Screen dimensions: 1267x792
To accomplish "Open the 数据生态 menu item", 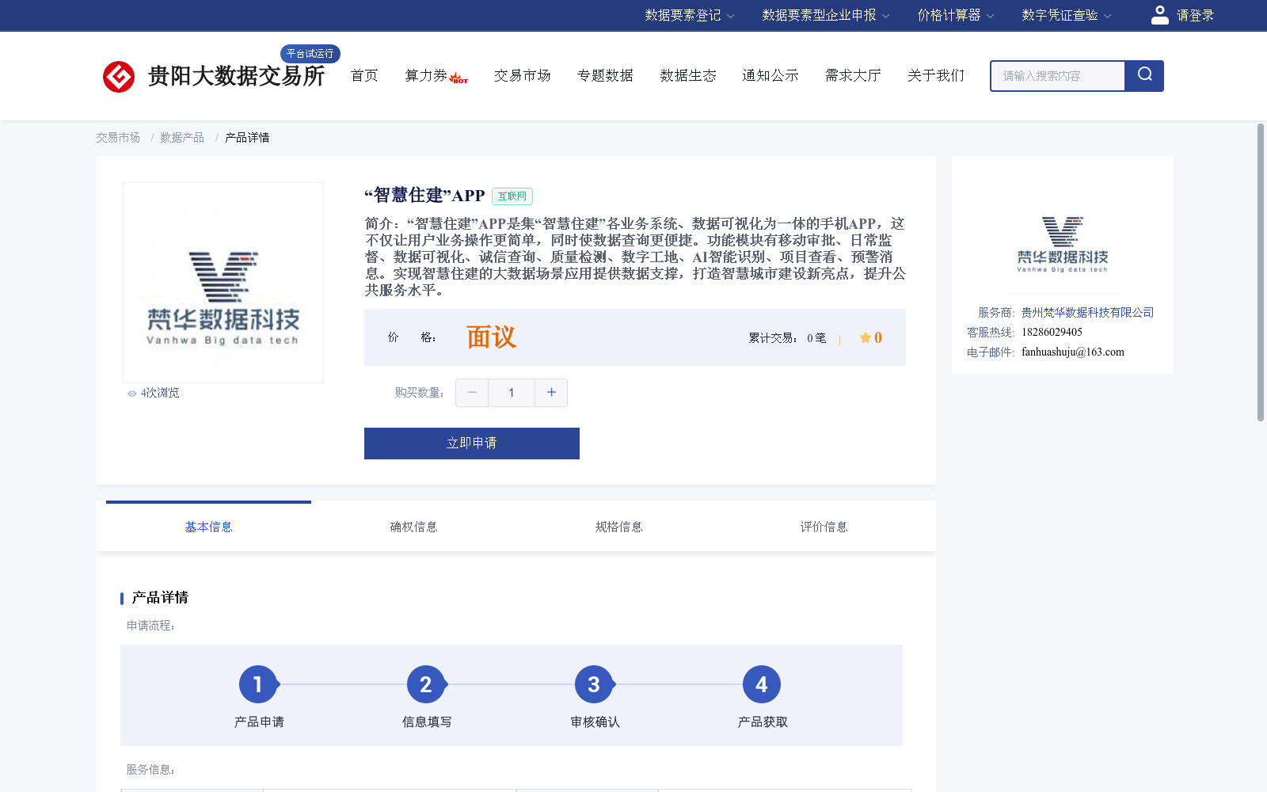I will pos(688,75).
